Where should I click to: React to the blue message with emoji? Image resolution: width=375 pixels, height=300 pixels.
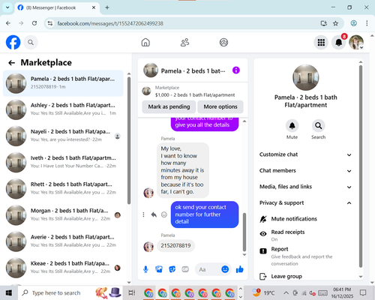[x=164, y=214]
